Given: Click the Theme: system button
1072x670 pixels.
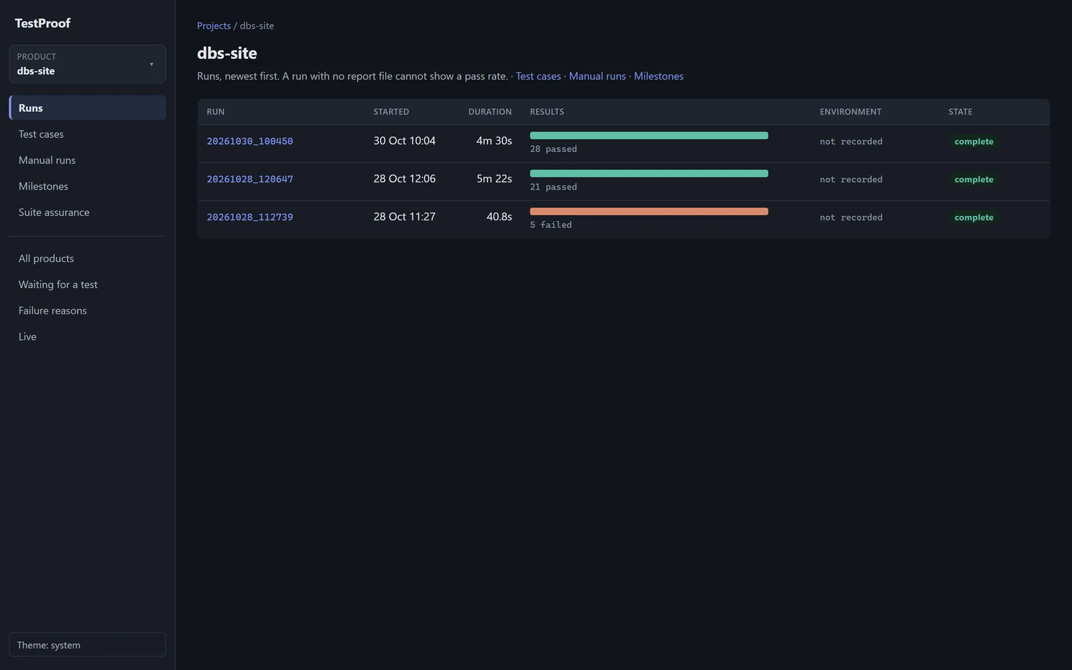Looking at the screenshot, I should [x=87, y=645].
